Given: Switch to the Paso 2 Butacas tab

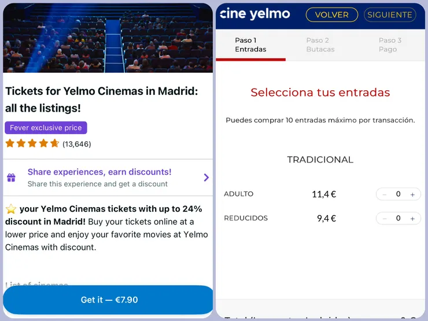Looking at the screenshot, I should pyautogui.click(x=320, y=45).
